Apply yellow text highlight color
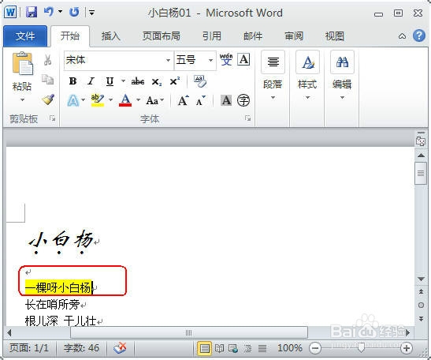The image size is (431, 360). 98,100
